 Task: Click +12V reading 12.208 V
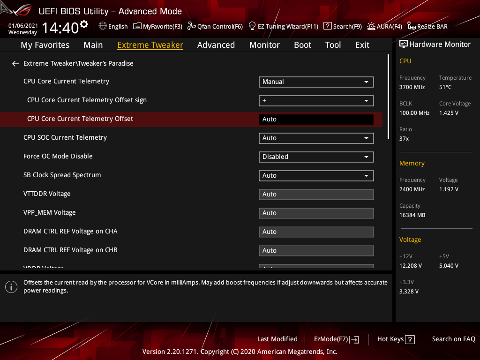coord(411,266)
